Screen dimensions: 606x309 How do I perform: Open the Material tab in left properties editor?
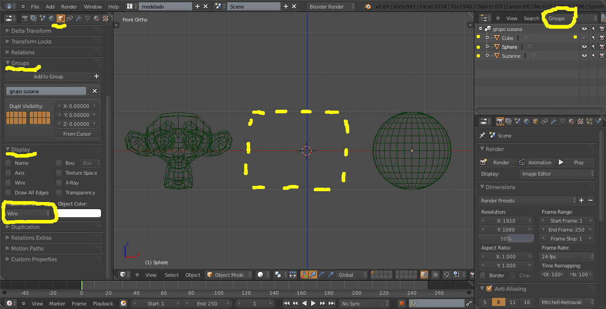tap(97, 18)
